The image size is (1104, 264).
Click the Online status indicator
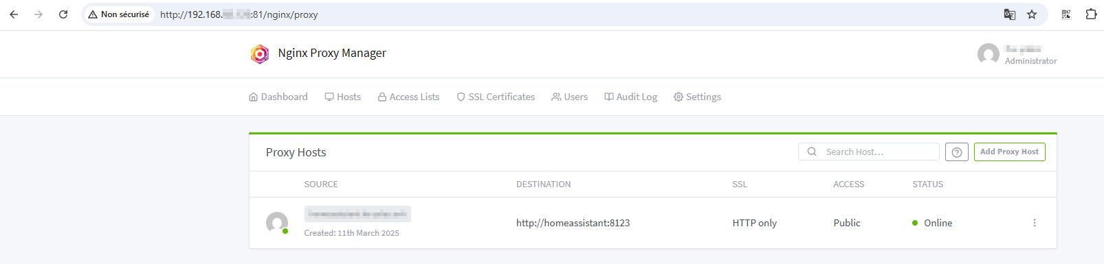[x=932, y=223]
